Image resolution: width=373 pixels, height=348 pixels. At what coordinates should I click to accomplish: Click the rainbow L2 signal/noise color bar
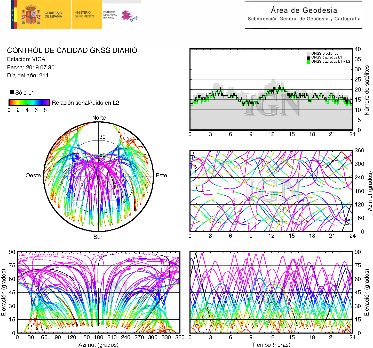click(29, 103)
